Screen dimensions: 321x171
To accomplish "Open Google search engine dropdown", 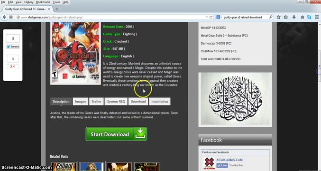I will click(219, 17).
